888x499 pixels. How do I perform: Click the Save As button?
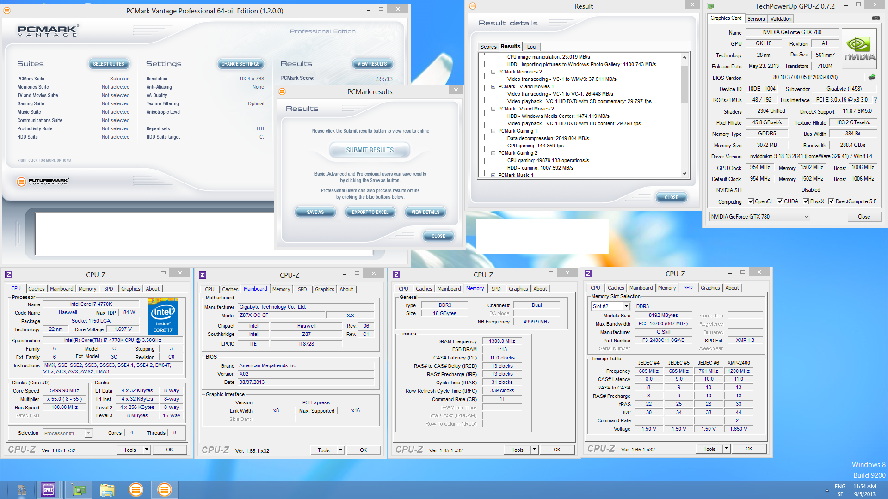[x=315, y=212]
